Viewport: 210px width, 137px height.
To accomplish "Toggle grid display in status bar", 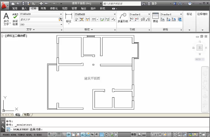I will [x=59, y=134].
